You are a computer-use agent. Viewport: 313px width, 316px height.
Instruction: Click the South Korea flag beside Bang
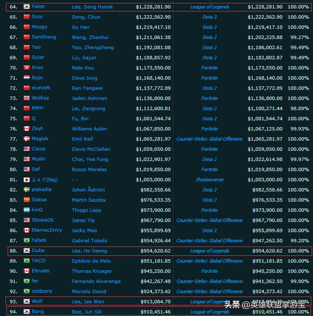[26, 312]
